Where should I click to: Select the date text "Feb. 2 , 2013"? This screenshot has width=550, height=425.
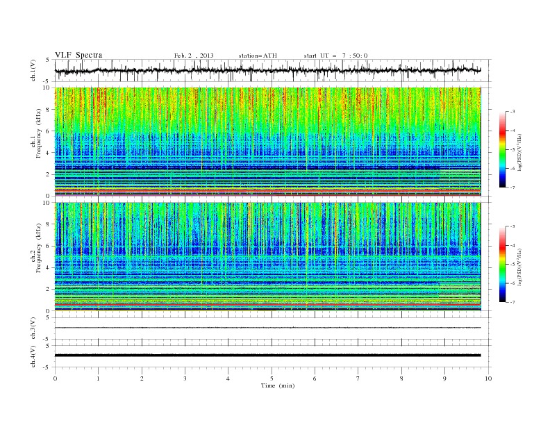point(194,56)
